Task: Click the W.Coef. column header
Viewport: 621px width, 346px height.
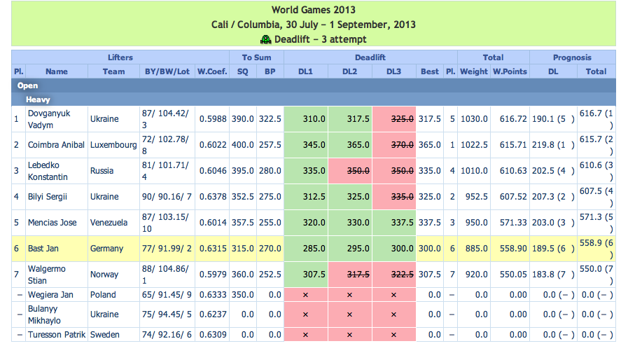Action: (212, 71)
